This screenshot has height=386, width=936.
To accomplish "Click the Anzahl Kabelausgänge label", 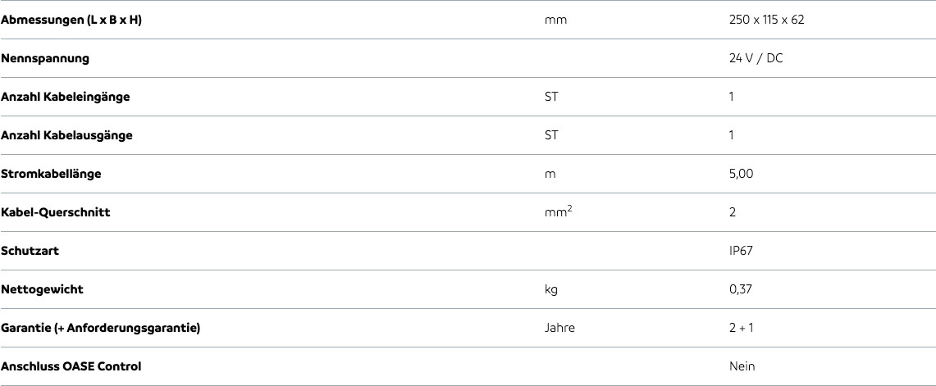I will point(66,135).
